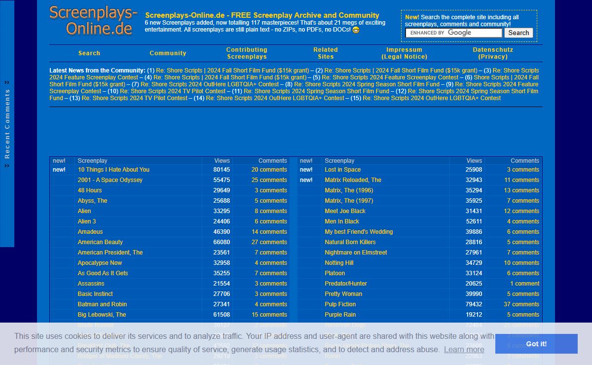Open news item (10) TV Pilot Contest

tap(173, 91)
